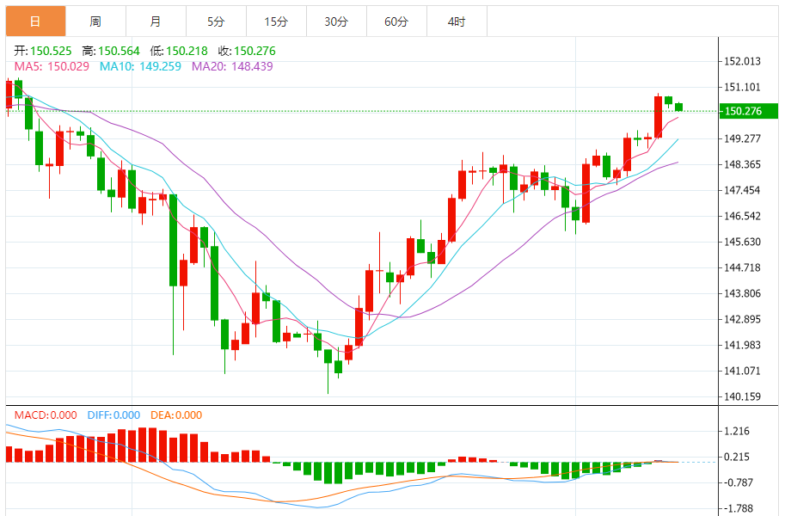Click the 149.277 price axis label

point(743,138)
